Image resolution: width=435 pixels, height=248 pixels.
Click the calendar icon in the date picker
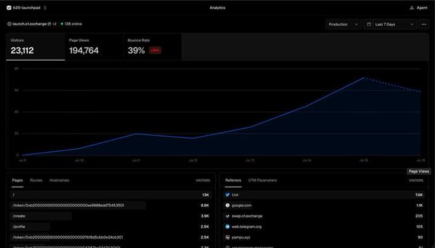pos(368,24)
